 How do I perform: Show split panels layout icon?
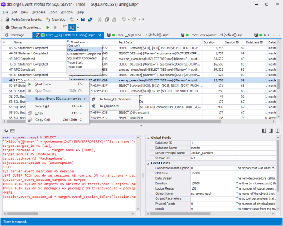(277, 131)
